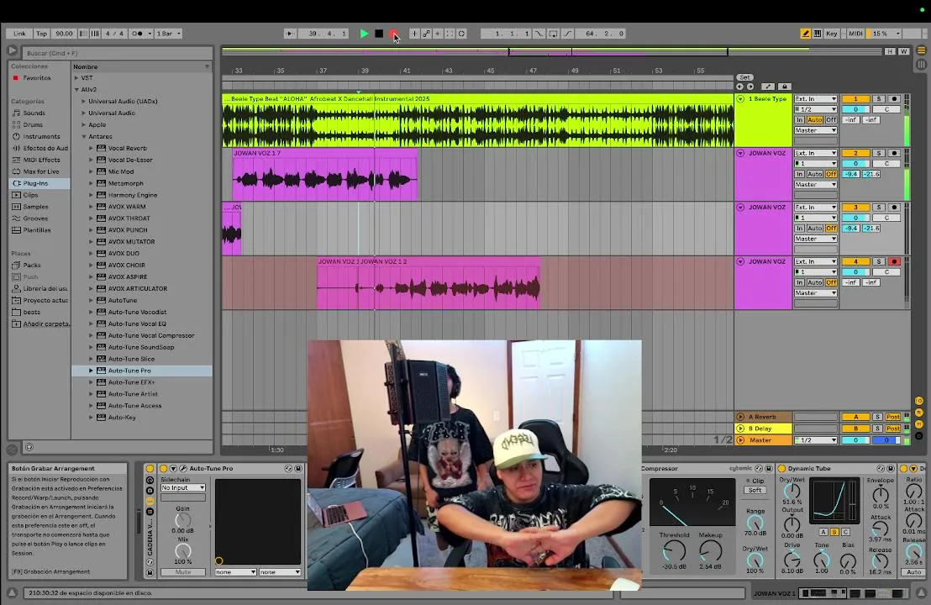Toggle MIDI Arrangement Overdub plus icon
Screen dimensions: 931x605
coord(414,34)
